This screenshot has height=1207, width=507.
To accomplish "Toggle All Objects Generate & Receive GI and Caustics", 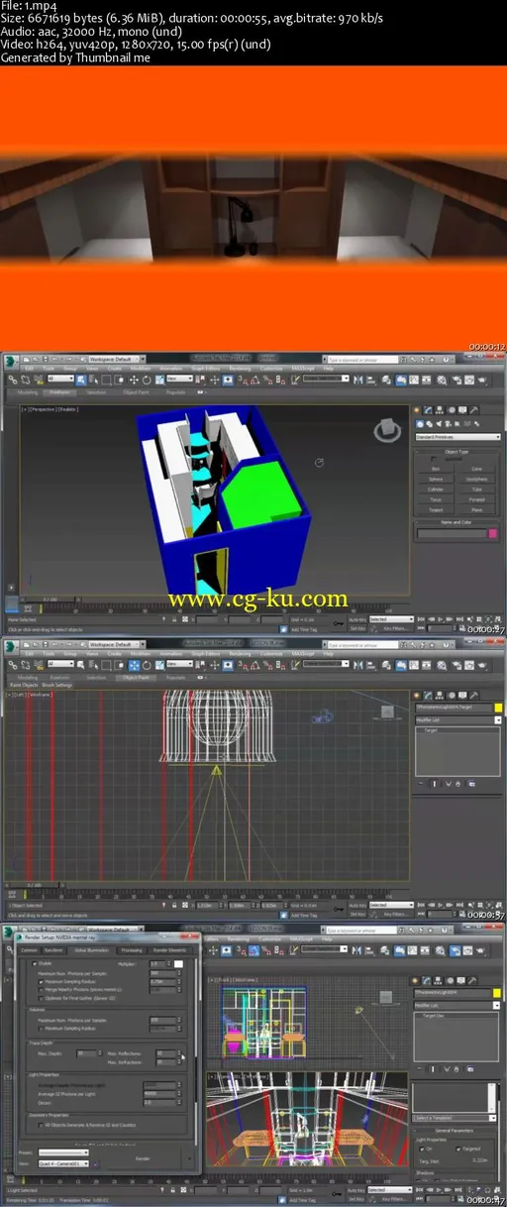I will click(x=41, y=1124).
